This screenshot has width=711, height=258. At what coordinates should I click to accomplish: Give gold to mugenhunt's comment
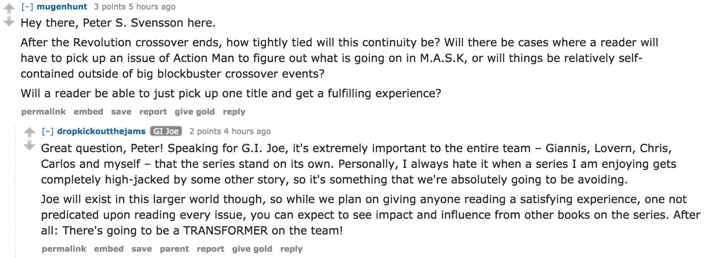coord(194,112)
